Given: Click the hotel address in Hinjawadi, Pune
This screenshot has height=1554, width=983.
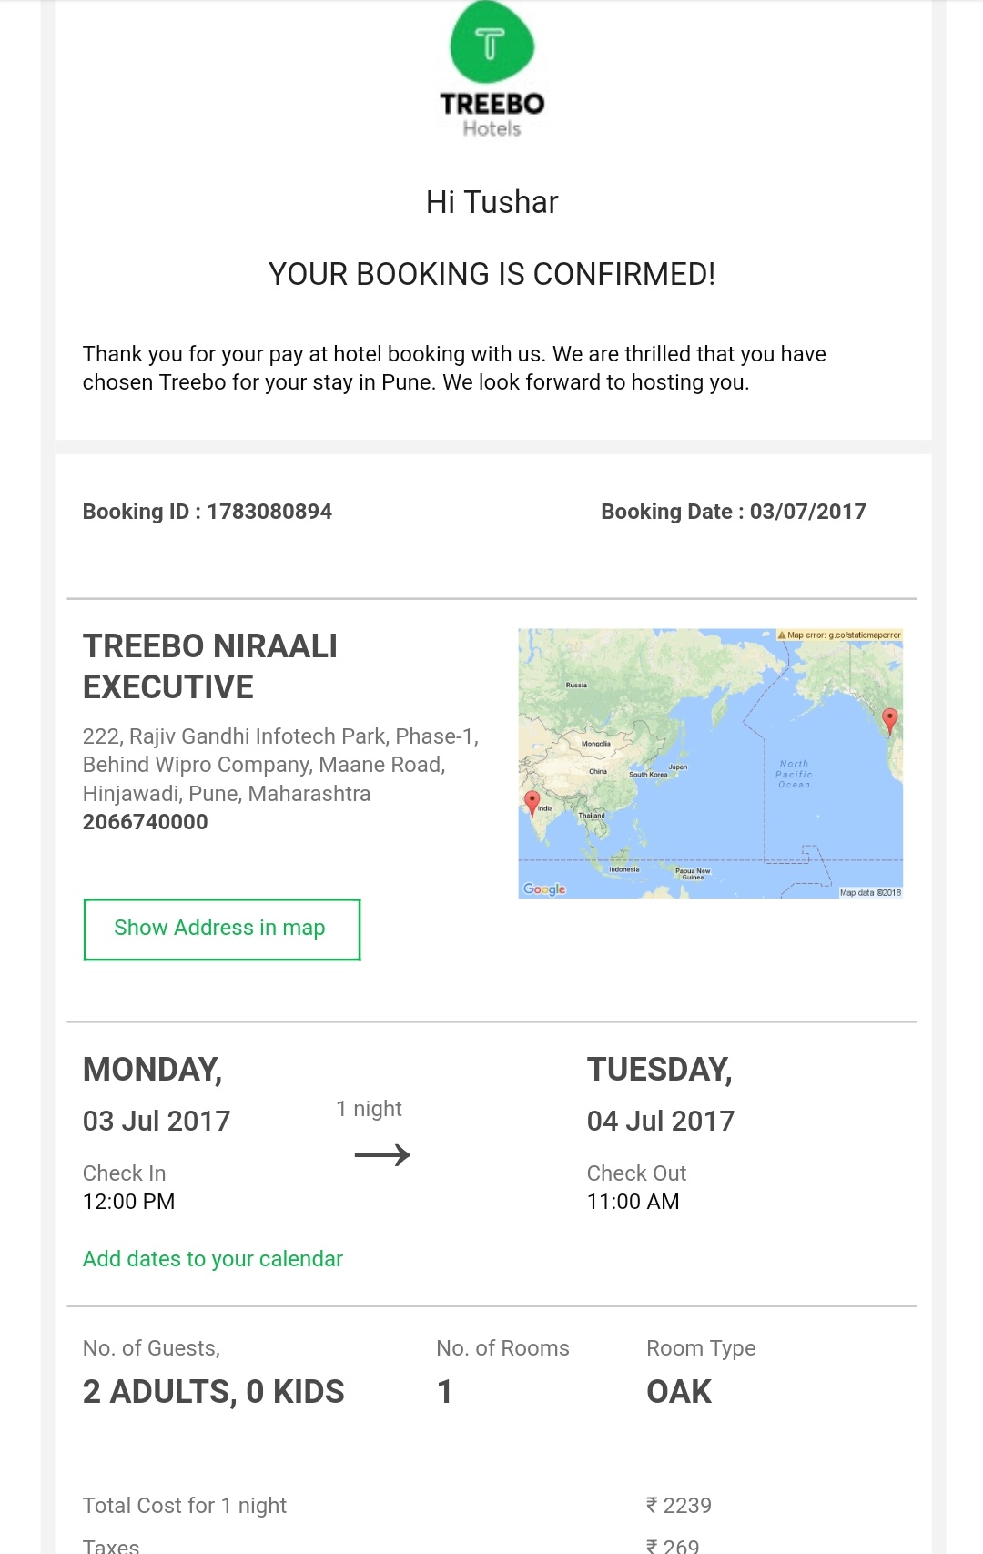Looking at the screenshot, I should [x=280, y=765].
